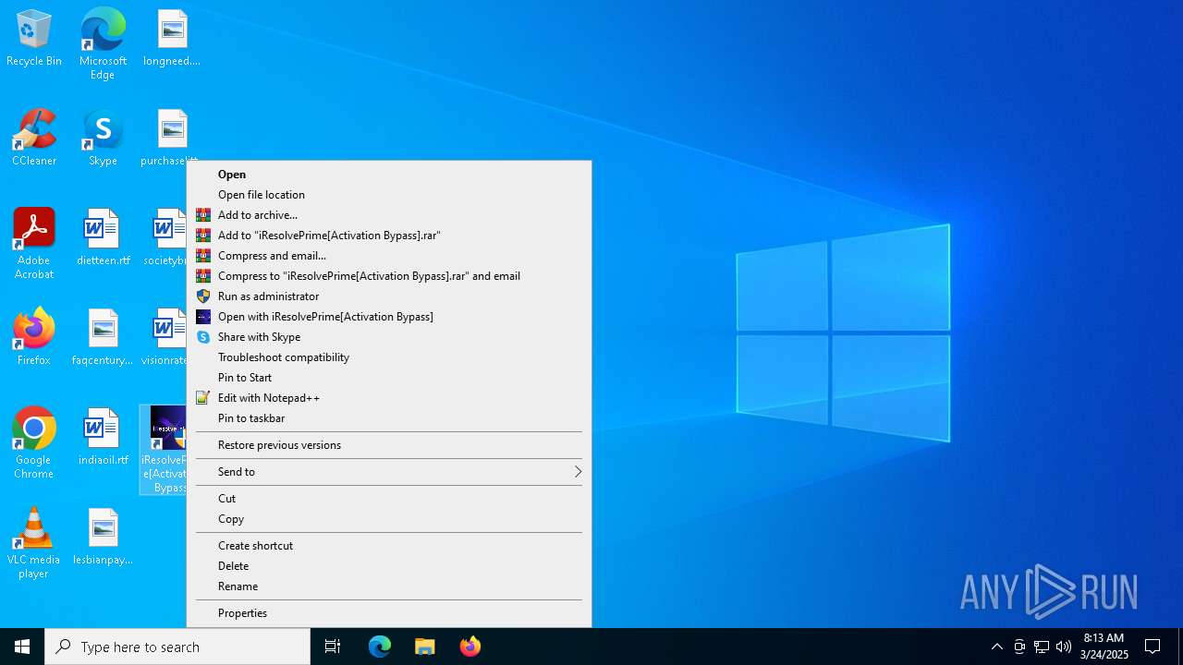
Task: Open Properties from the context menu
Action: coord(389,613)
